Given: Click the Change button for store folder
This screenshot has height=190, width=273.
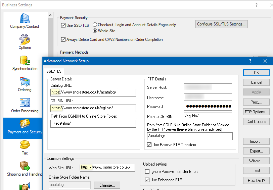Looking at the screenshot, I should coord(107,185).
